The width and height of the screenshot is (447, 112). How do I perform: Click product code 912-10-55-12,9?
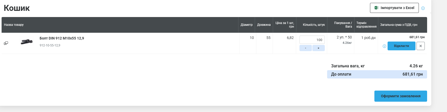(x=50, y=45)
